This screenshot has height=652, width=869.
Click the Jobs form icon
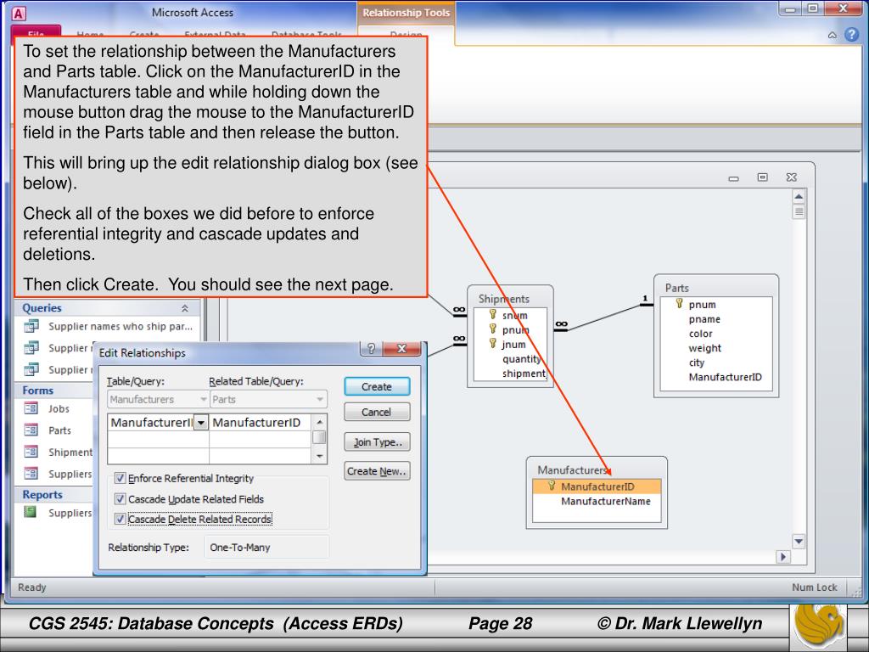click(31, 408)
